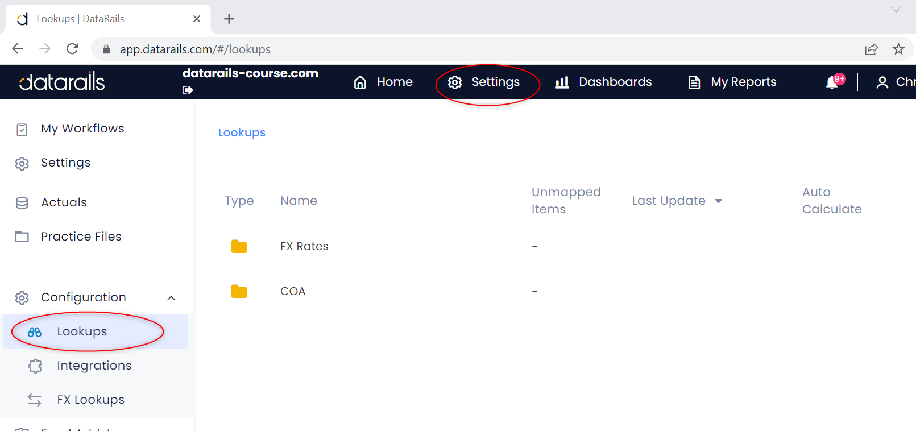Open Dashboards from top navigation
This screenshot has height=431, width=916.
click(x=603, y=82)
